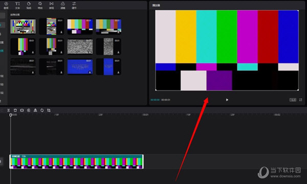Play the preview in the player
The image size is (307, 184).
(227, 100)
